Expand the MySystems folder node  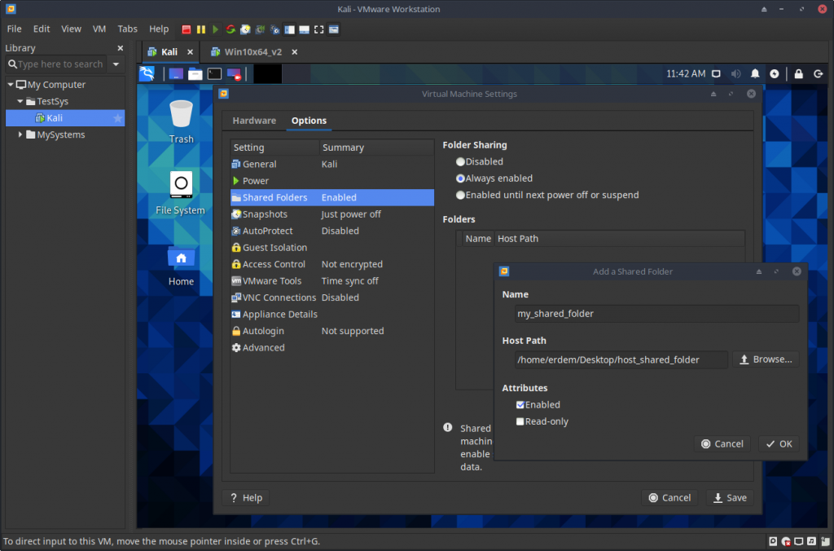20,134
